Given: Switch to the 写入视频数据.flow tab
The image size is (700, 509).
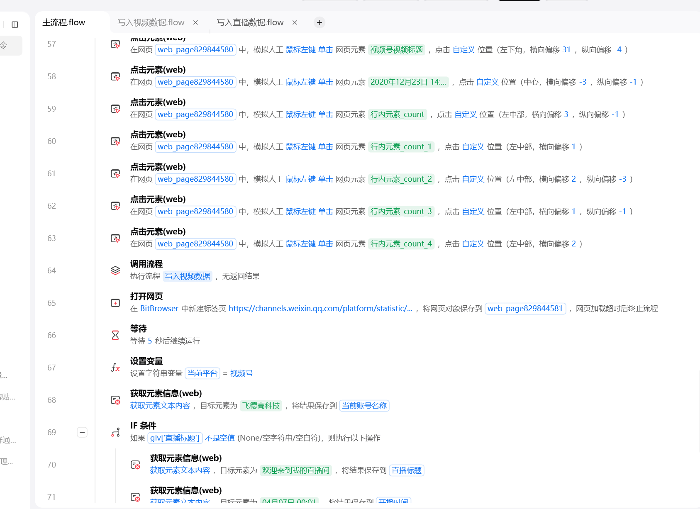Looking at the screenshot, I should [150, 22].
